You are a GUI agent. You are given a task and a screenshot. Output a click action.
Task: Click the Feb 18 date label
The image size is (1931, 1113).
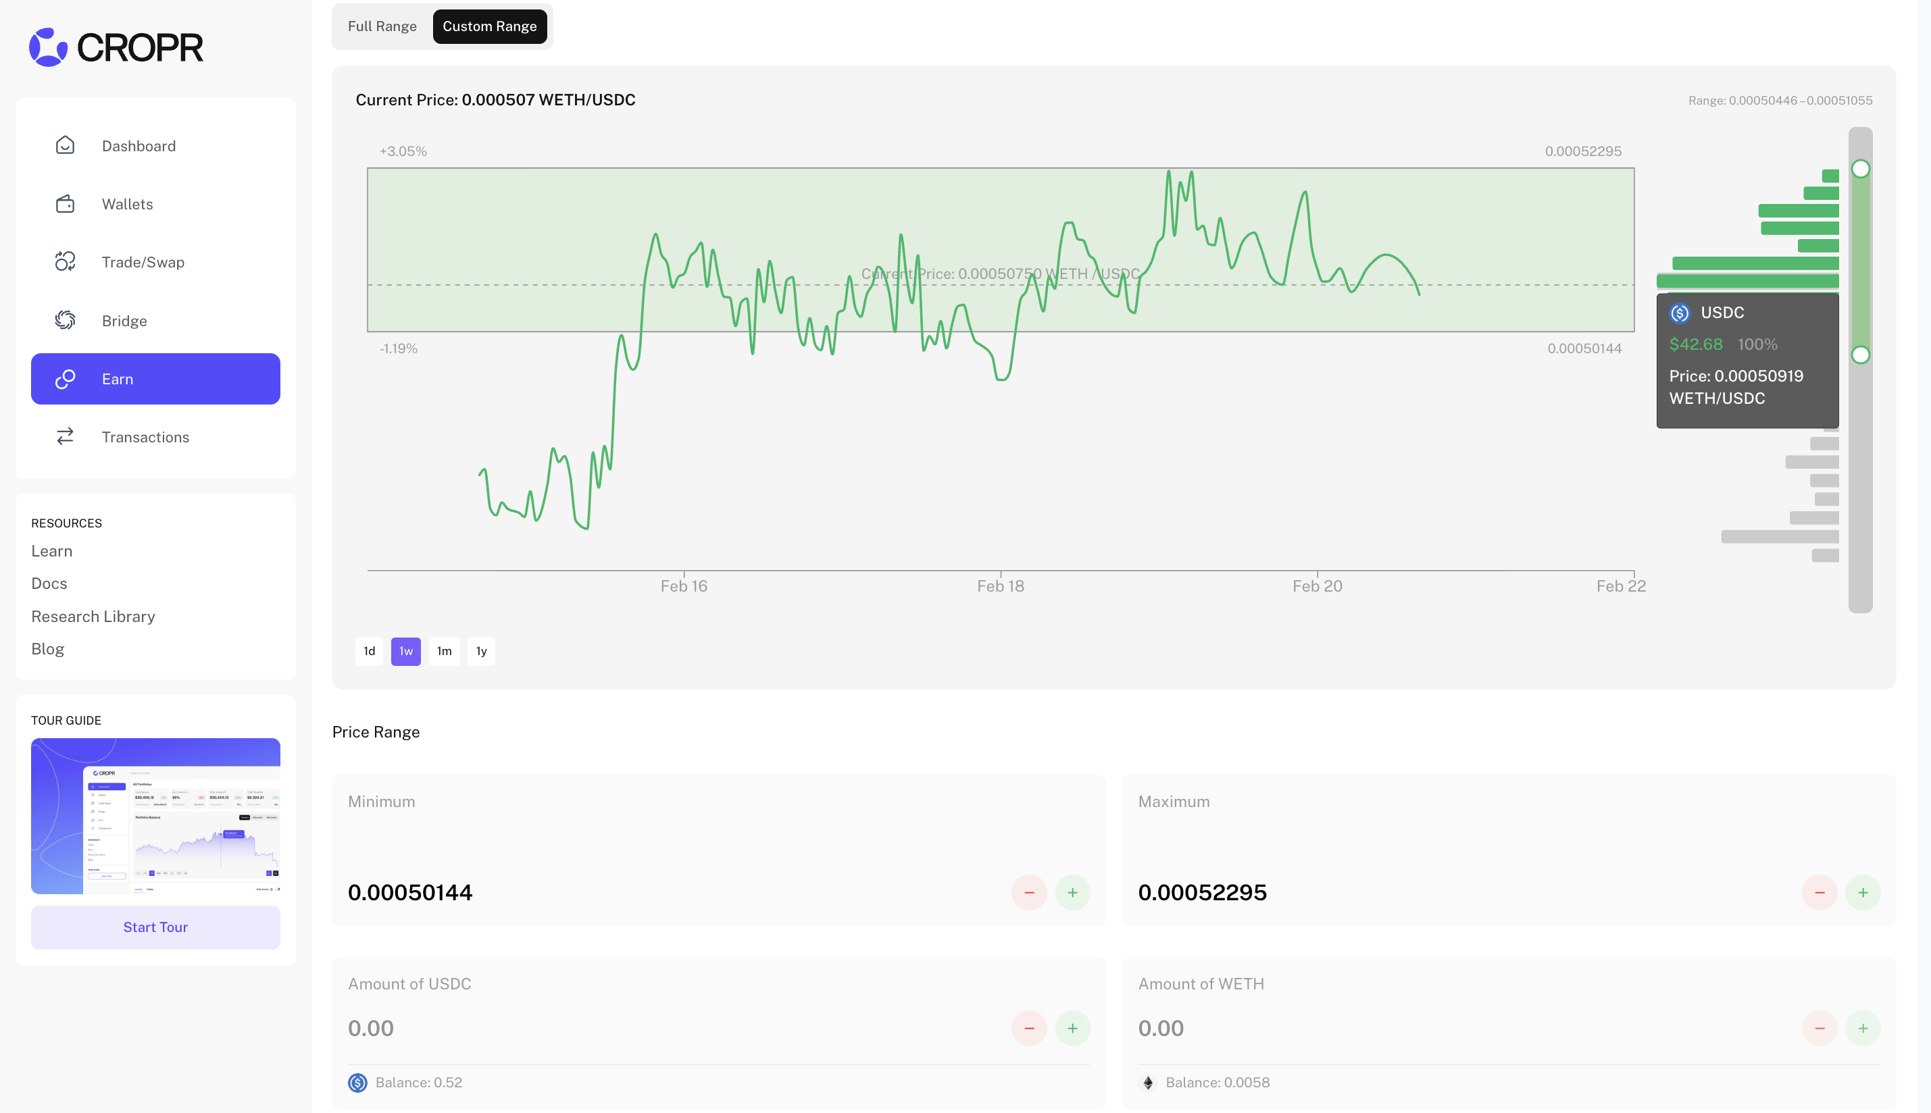coord(1001,586)
